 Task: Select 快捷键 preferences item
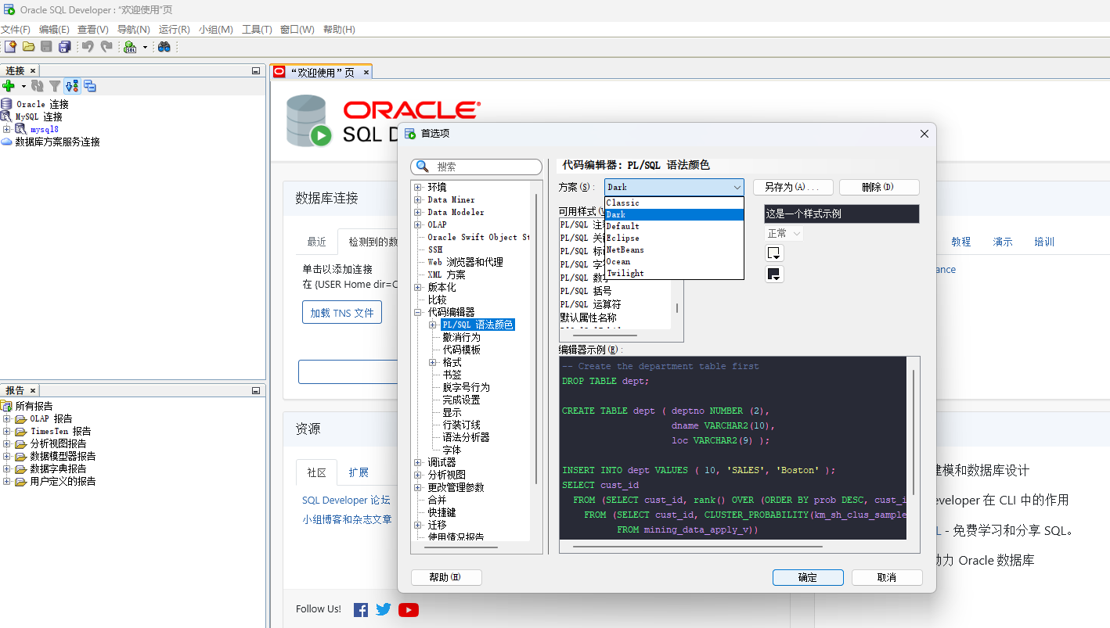441,512
